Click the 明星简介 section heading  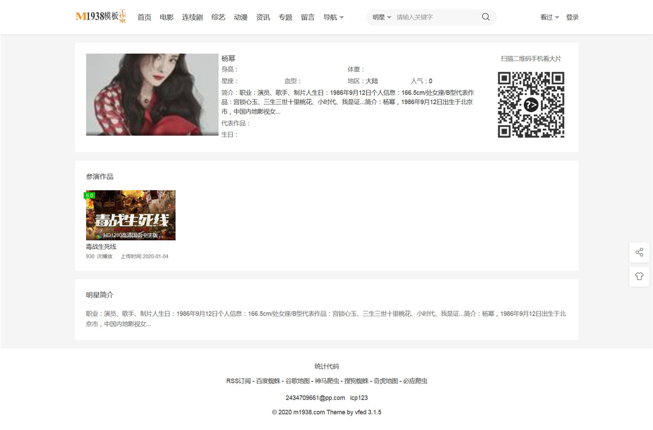click(x=100, y=295)
